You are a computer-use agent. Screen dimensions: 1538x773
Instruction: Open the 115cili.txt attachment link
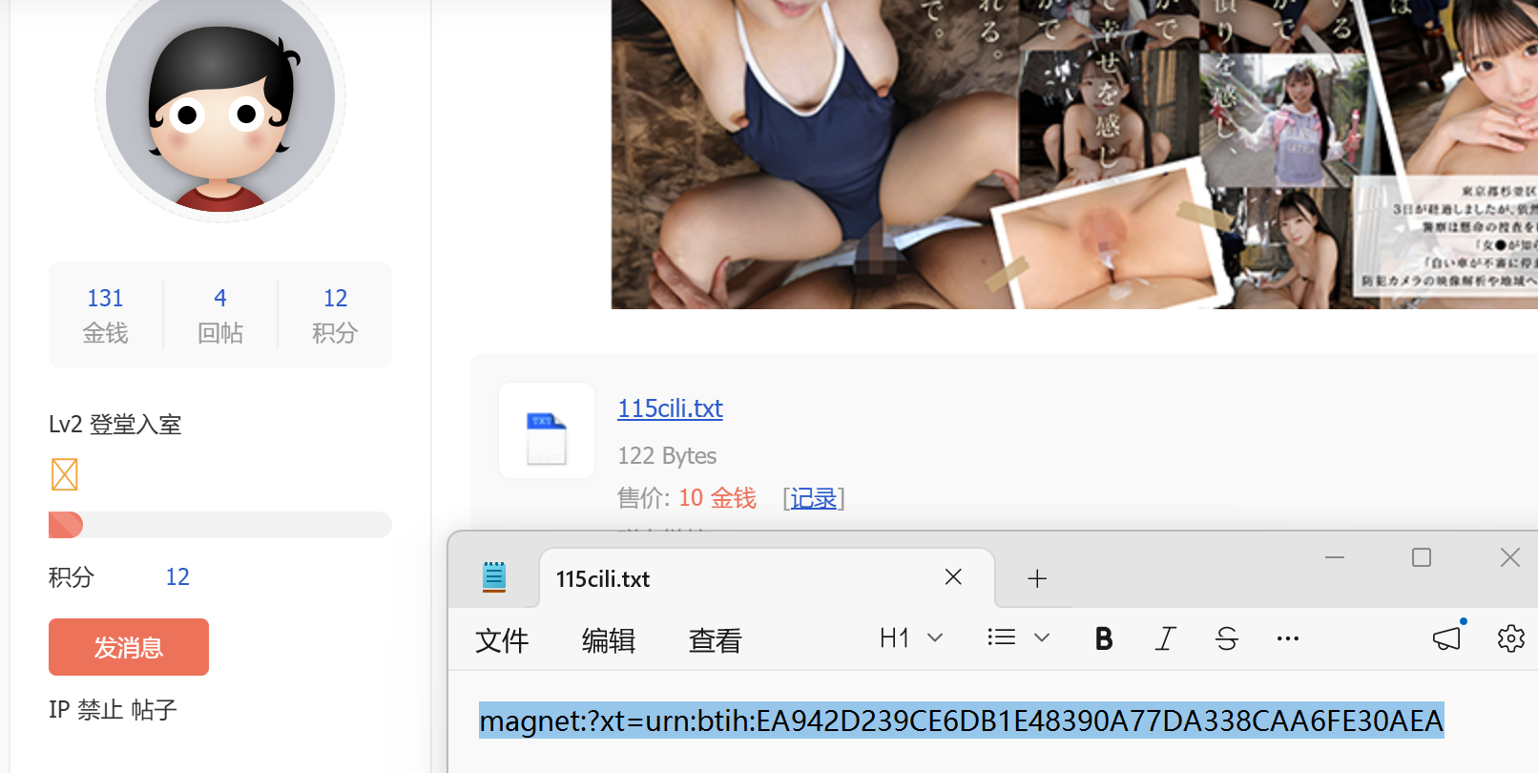[670, 408]
